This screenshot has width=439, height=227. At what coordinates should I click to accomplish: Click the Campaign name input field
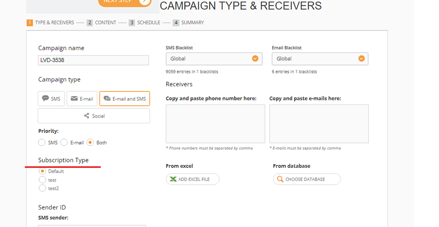tap(93, 60)
